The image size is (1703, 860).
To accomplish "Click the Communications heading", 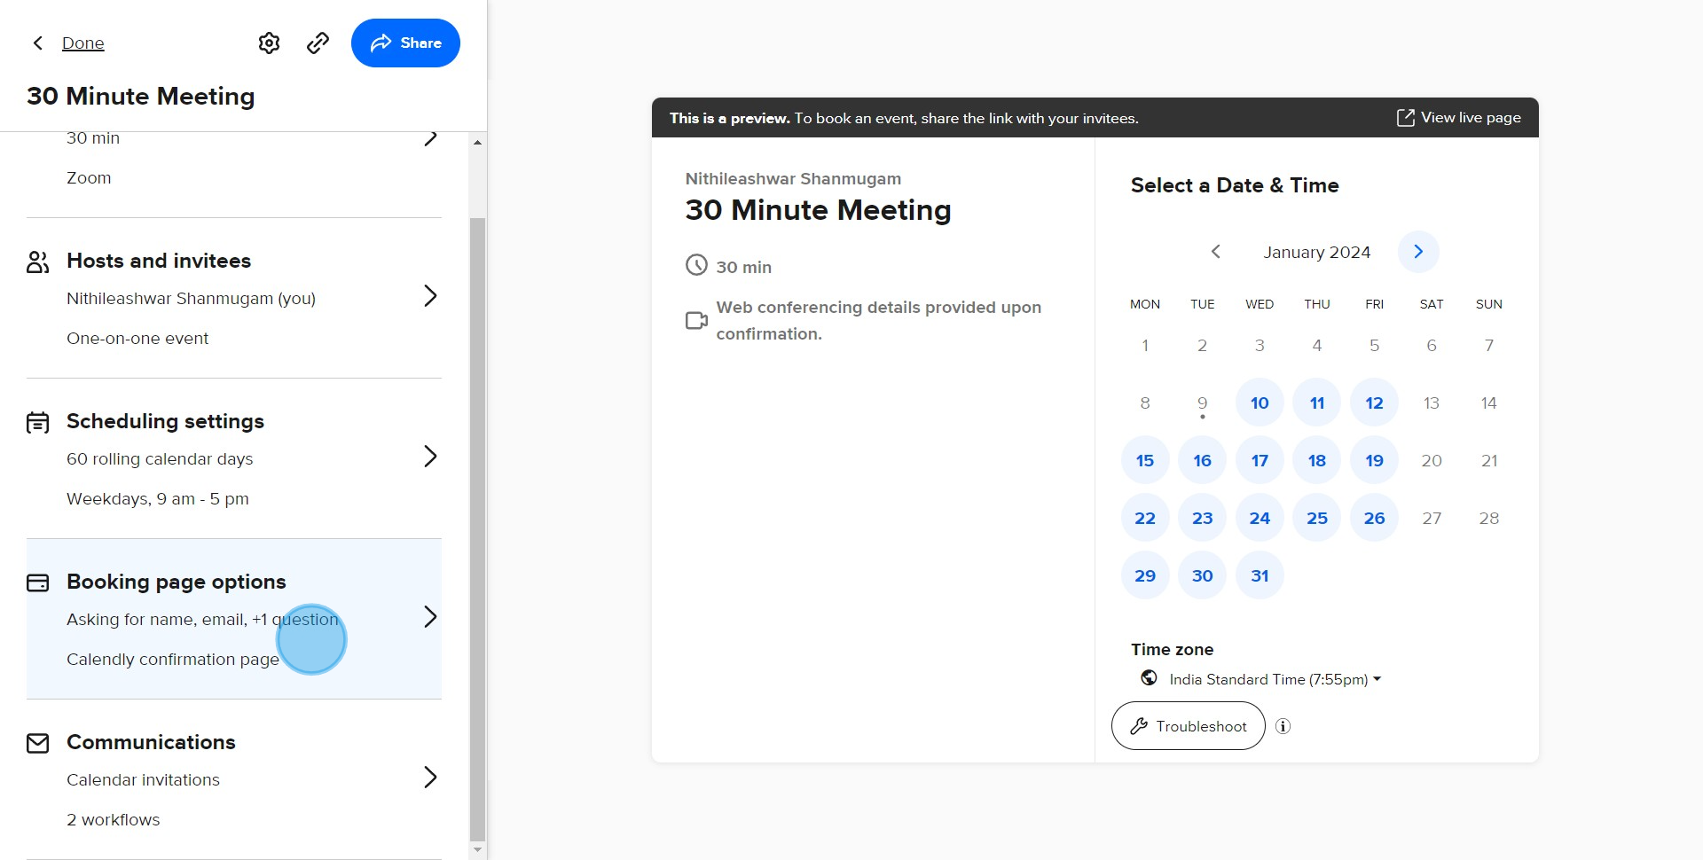I will pos(151,742).
